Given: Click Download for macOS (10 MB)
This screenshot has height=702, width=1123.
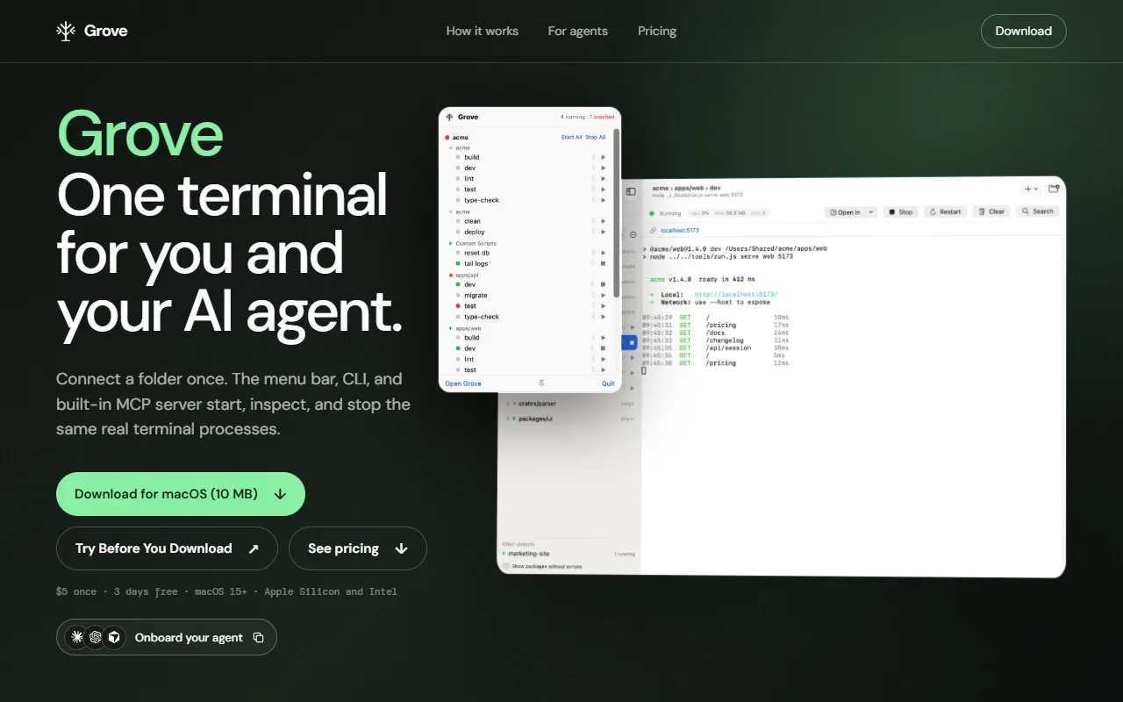Looking at the screenshot, I should tap(181, 494).
